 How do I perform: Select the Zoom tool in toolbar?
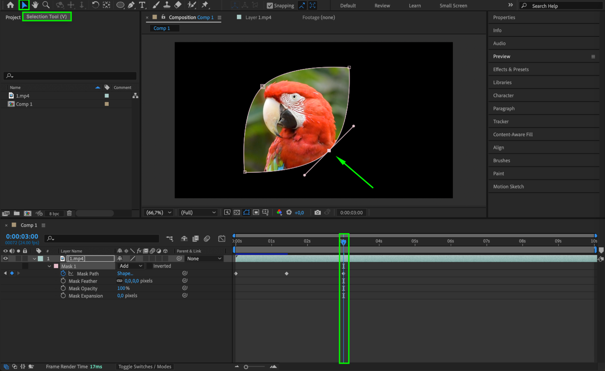(x=46, y=5)
